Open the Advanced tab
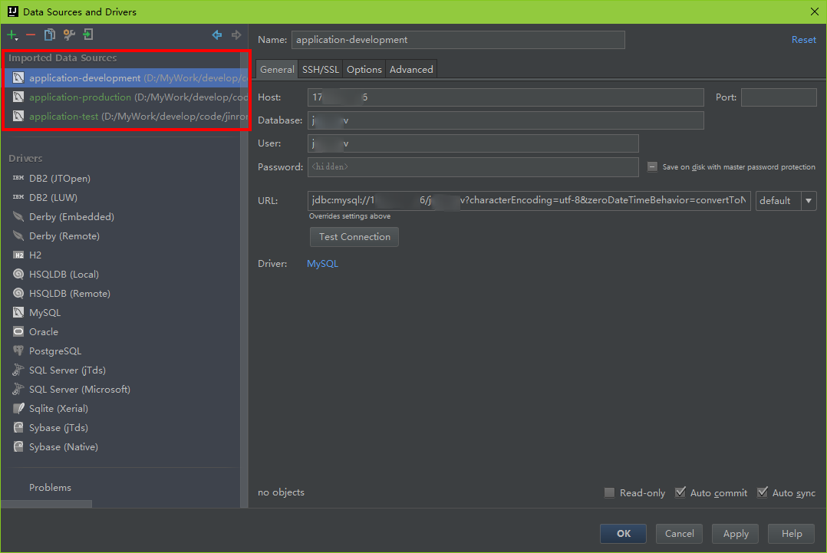The image size is (827, 553). pyautogui.click(x=411, y=69)
